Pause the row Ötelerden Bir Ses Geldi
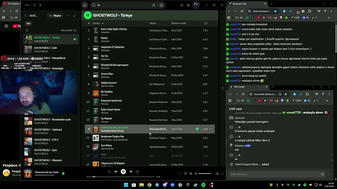 (89, 129)
